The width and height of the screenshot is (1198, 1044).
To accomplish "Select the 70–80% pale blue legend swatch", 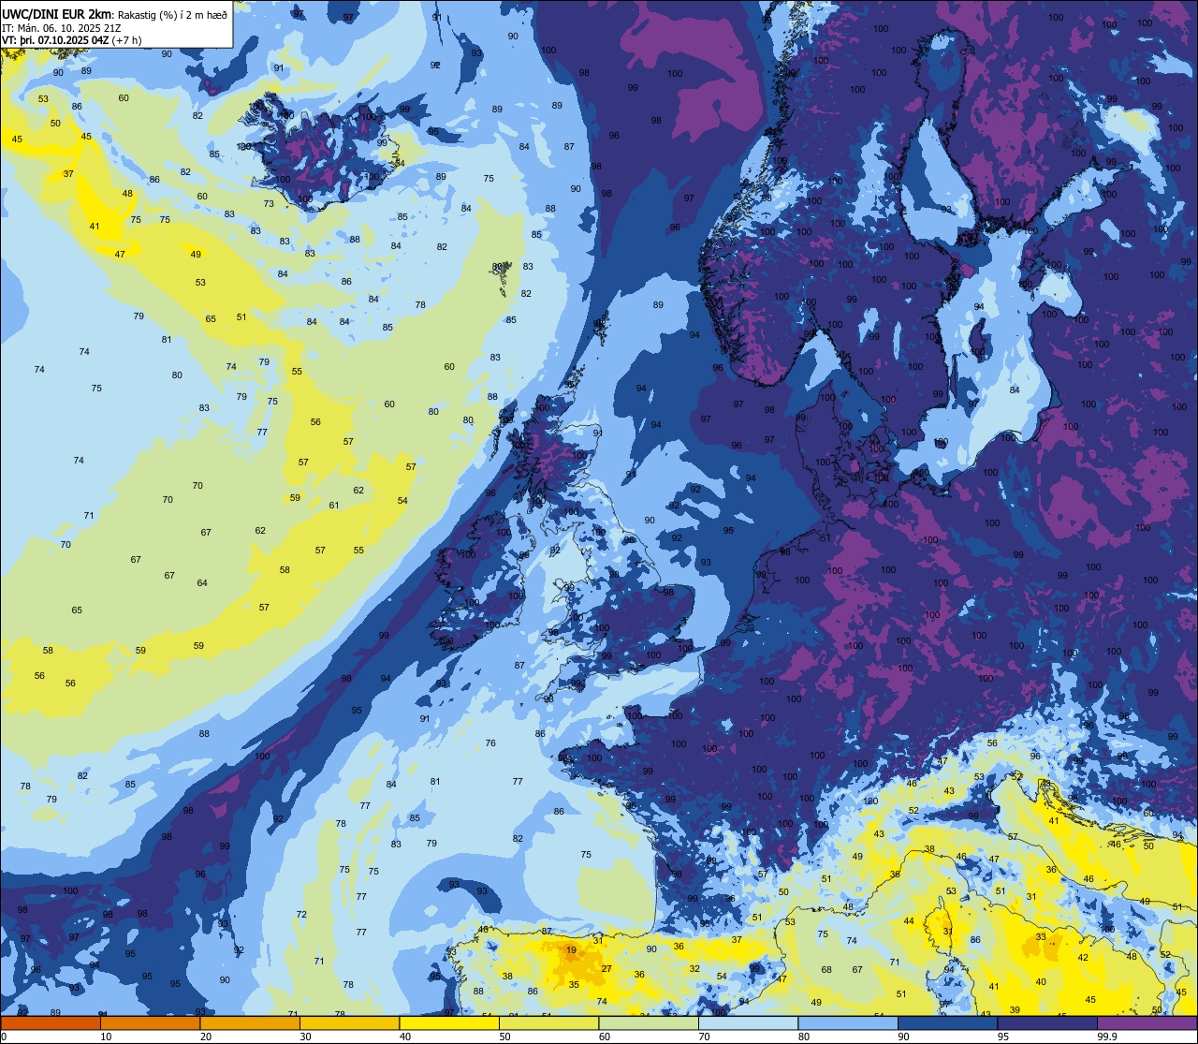I will [x=748, y=1022].
